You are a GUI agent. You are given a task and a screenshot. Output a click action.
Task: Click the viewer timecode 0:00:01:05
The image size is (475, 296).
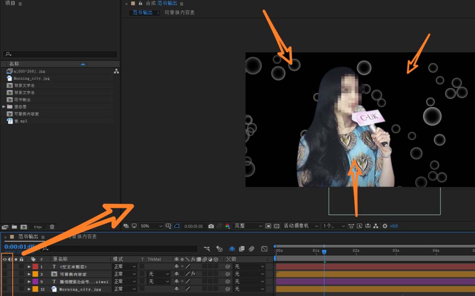(x=194, y=226)
